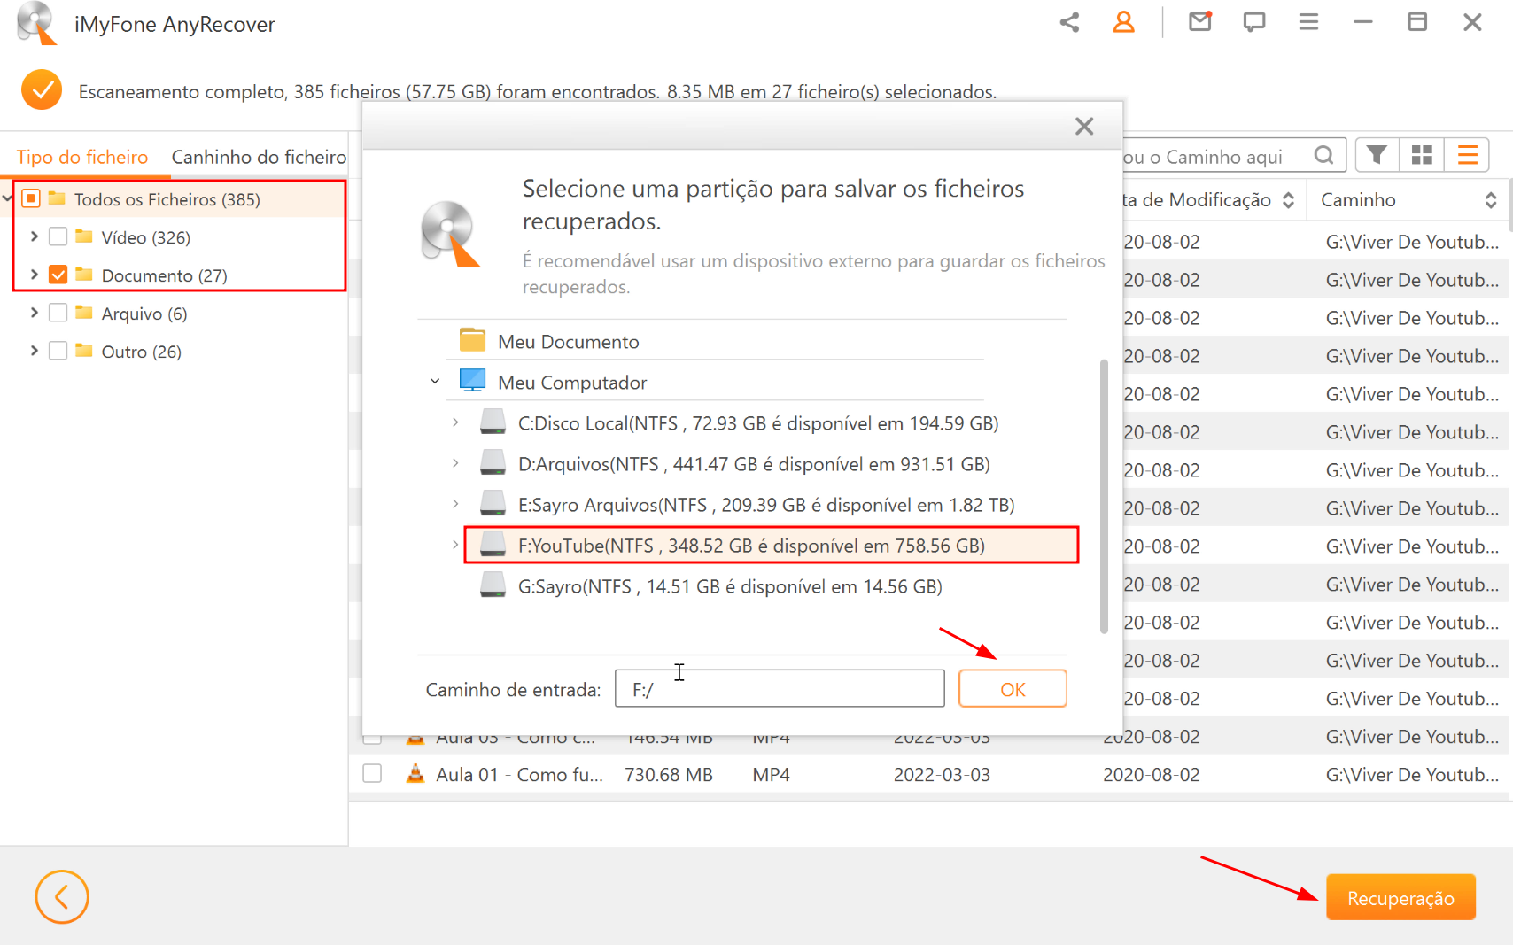The image size is (1513, 945).
Task: Click VLC icon of Aula 01 file
Action: coord(415,773)
